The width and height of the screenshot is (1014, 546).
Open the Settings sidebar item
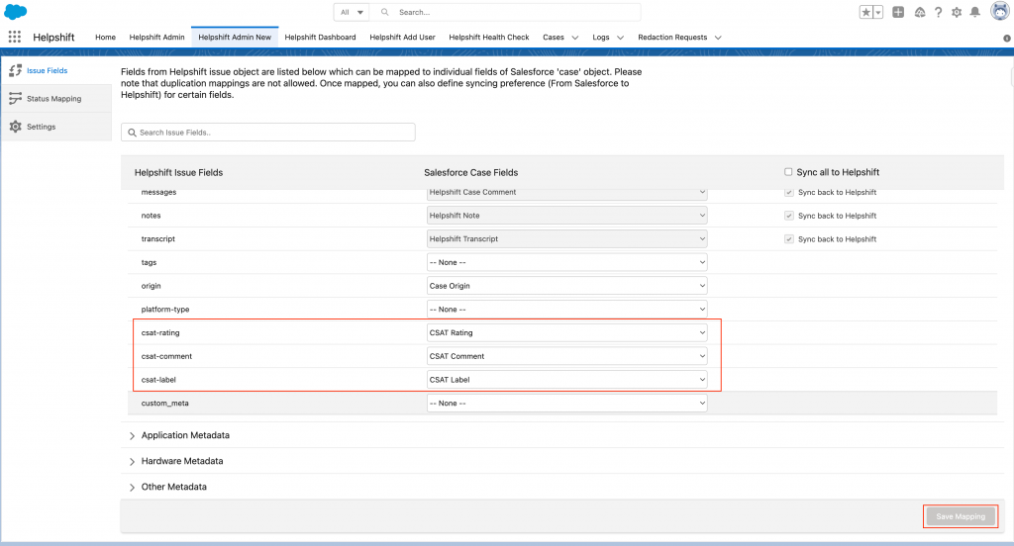[41, 127]
